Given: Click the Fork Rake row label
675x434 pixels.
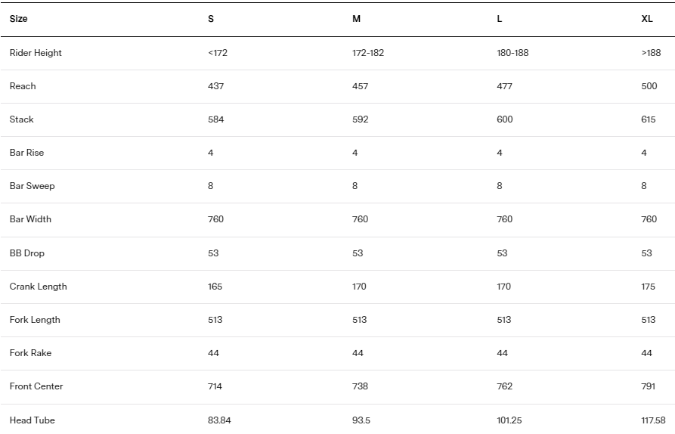Looking at the screenshot, I should pyautogui.click(x=30, y=353).
